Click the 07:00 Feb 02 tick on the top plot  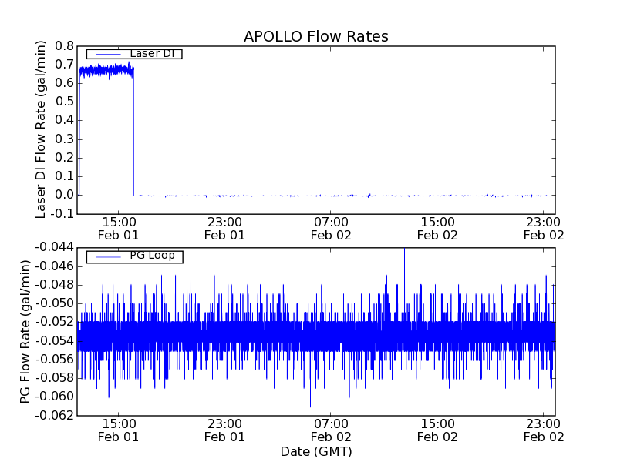pyautogui.click(x=331, y=228)
